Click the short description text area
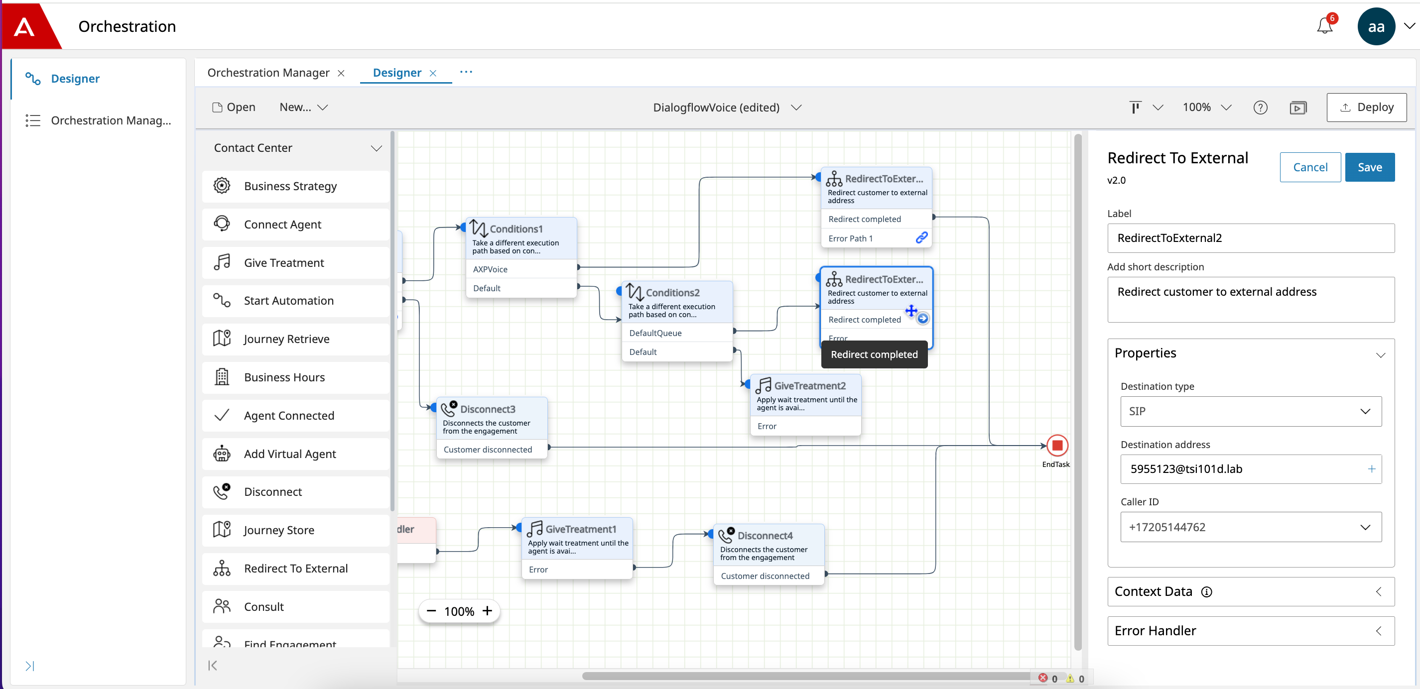1420x689 pixels. [x=1250, y=300]
